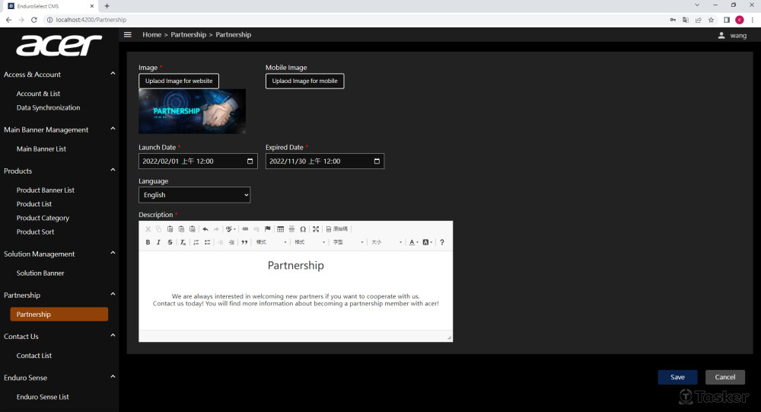Screen dimensions: 761x412
Task: Click Upload Image for mobile button
Action: [x=304, y=81]
